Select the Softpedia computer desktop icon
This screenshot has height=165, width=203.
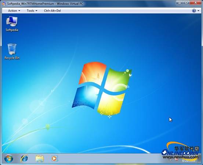(x=12, y=24)
